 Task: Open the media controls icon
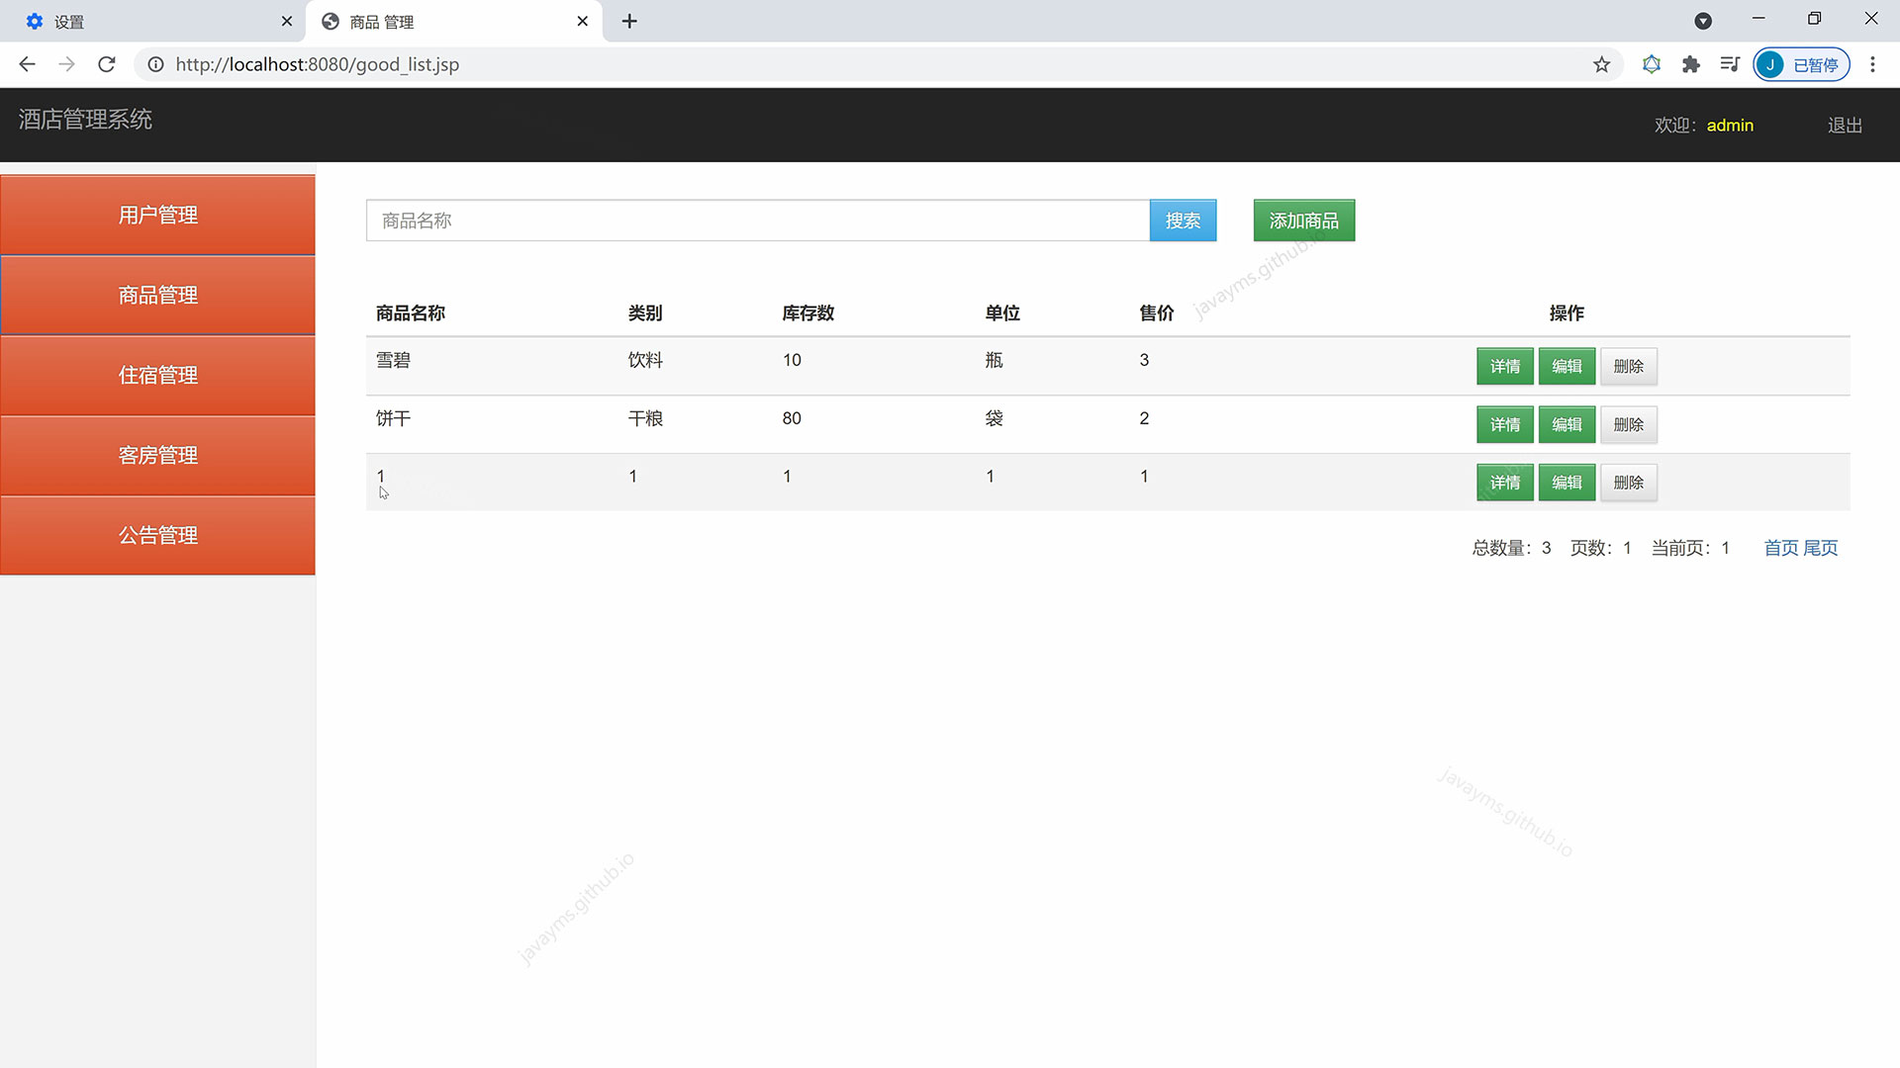click(1730, 63)
